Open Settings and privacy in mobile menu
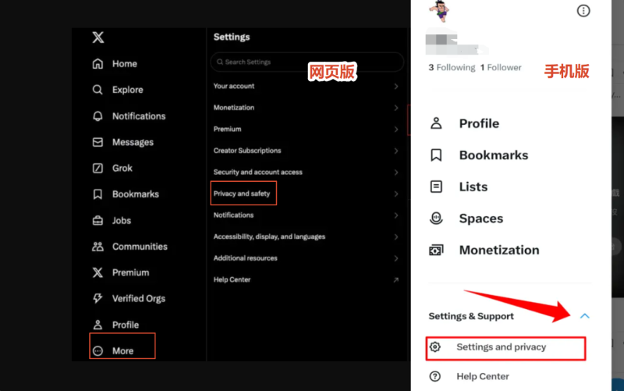Screen dimensions: 624x391 [x=505, y=348]
